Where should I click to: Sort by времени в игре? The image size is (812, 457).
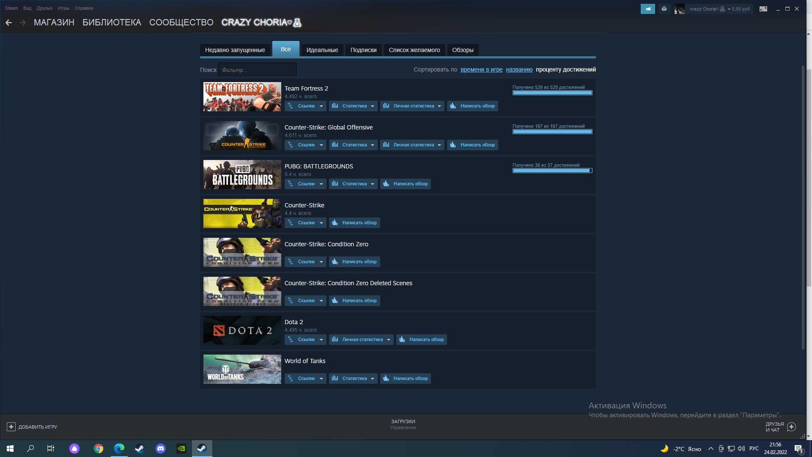click(482, 69)
